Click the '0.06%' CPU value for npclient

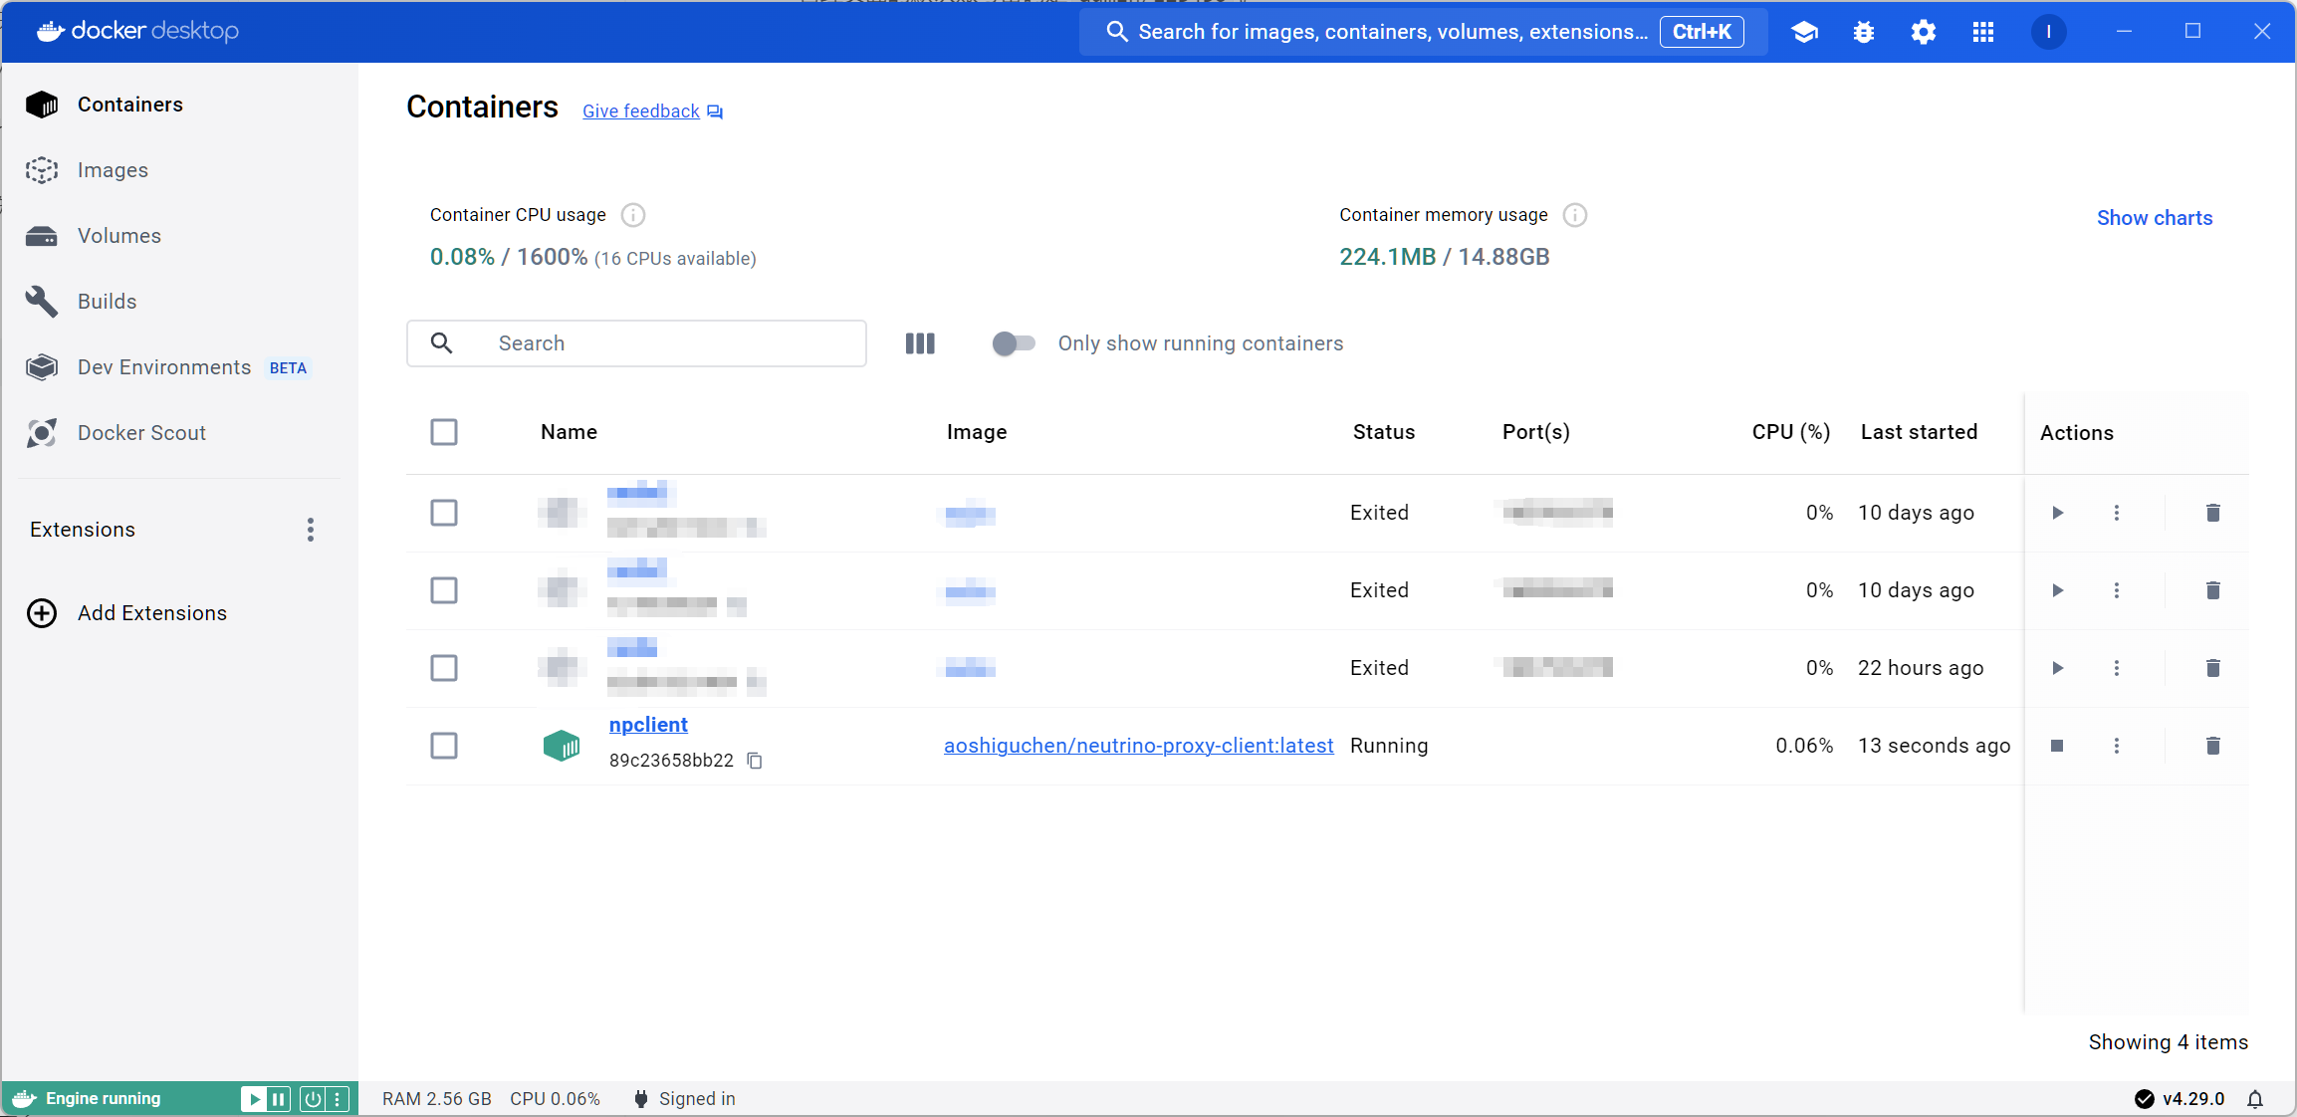pos(1804,746)
